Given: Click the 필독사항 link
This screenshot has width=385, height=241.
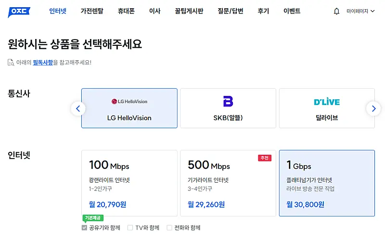Looking at the screenshot, I should 43,62.
